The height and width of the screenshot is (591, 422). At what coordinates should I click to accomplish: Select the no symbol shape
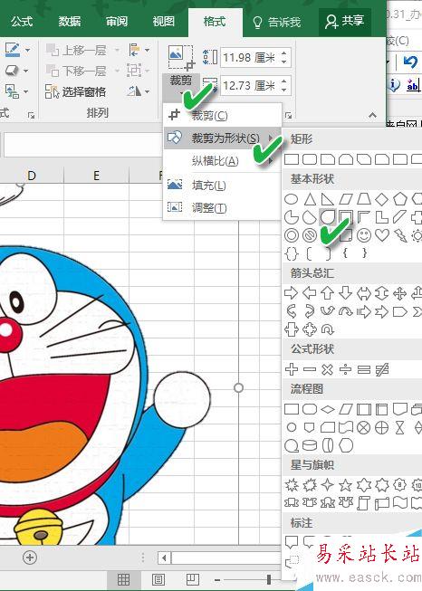(310, 235)
